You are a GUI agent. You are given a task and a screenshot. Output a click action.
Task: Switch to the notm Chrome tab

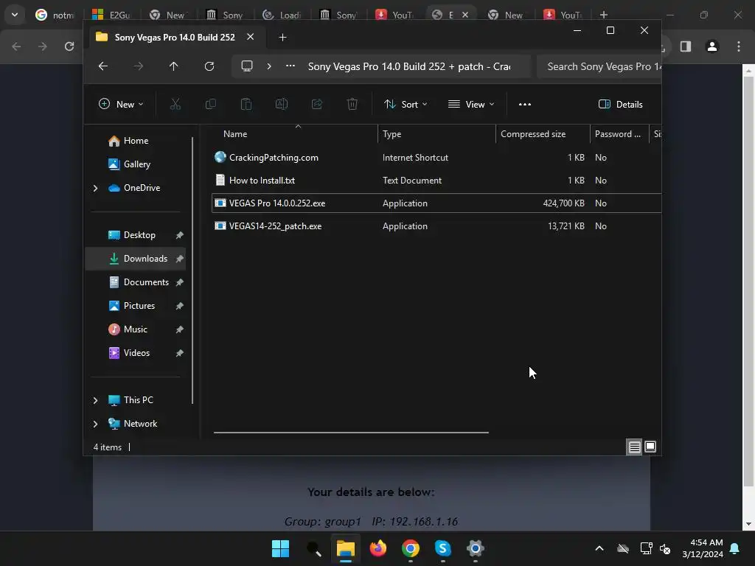point(55,15)
